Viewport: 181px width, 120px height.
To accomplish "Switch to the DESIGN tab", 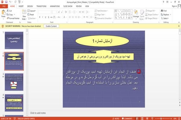I will pyautogui.click(x=30, y=6).
